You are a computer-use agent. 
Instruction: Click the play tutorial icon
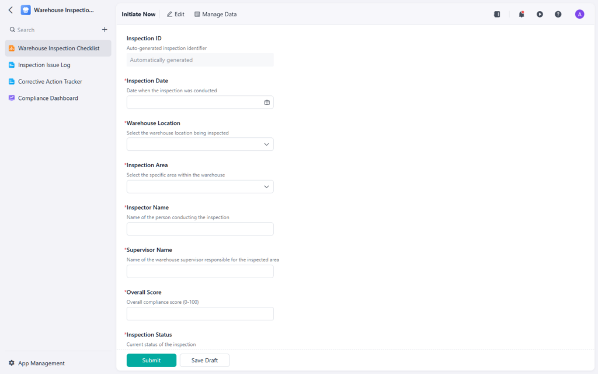point(540,14)
